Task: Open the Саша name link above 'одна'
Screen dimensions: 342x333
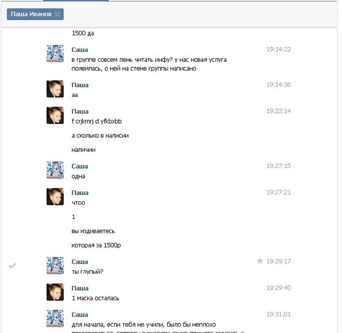Action: click(x=80, y=166)
